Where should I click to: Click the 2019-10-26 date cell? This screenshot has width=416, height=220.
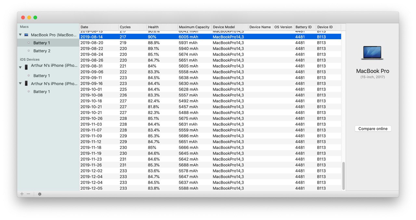pos(92,118)
